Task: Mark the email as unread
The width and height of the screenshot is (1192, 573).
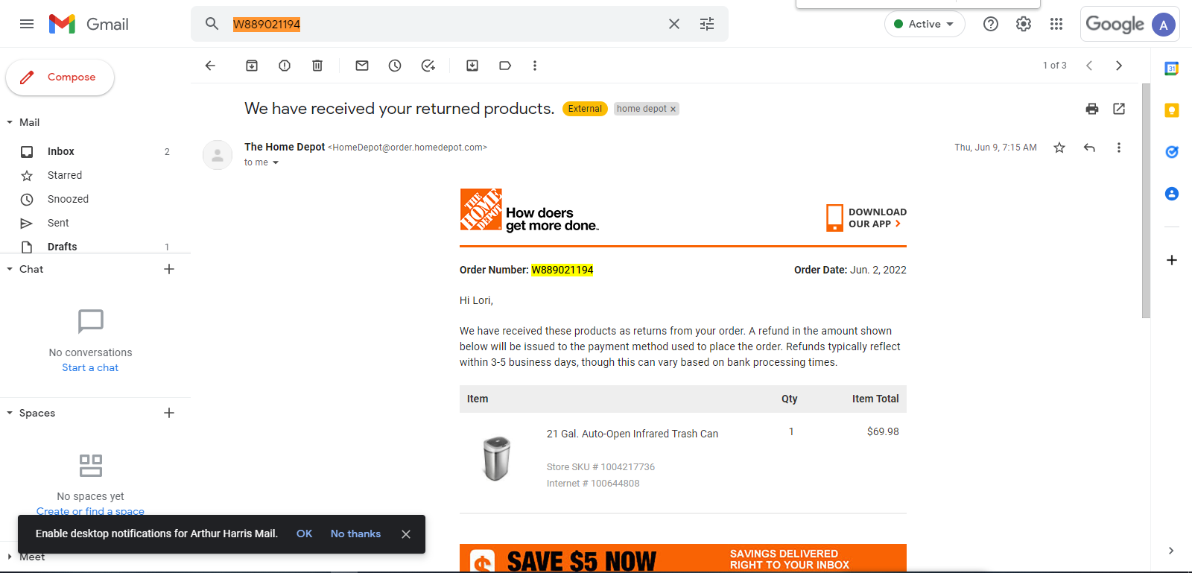Action: tap(362, 66)
